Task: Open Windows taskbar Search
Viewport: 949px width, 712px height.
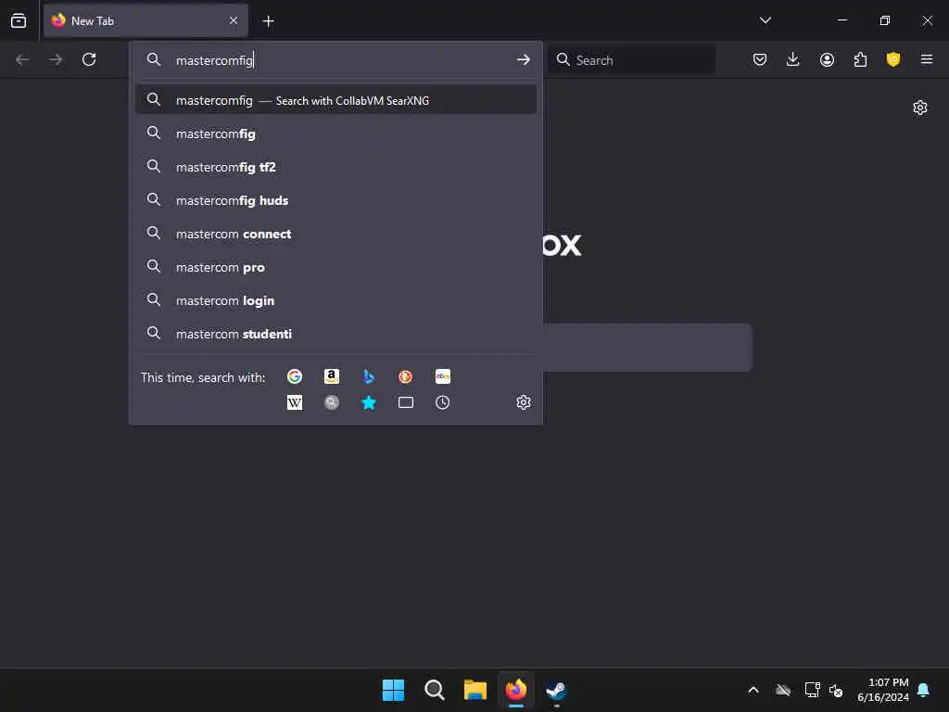Action: click(434, 690)
